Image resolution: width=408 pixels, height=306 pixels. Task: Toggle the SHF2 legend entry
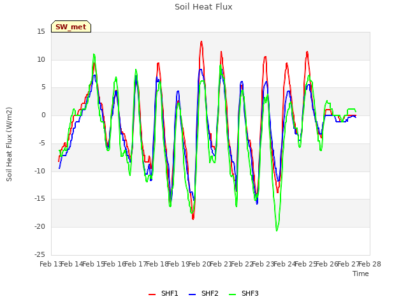(203, 293)
